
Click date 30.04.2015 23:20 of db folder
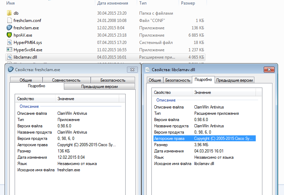pos(112,13)
